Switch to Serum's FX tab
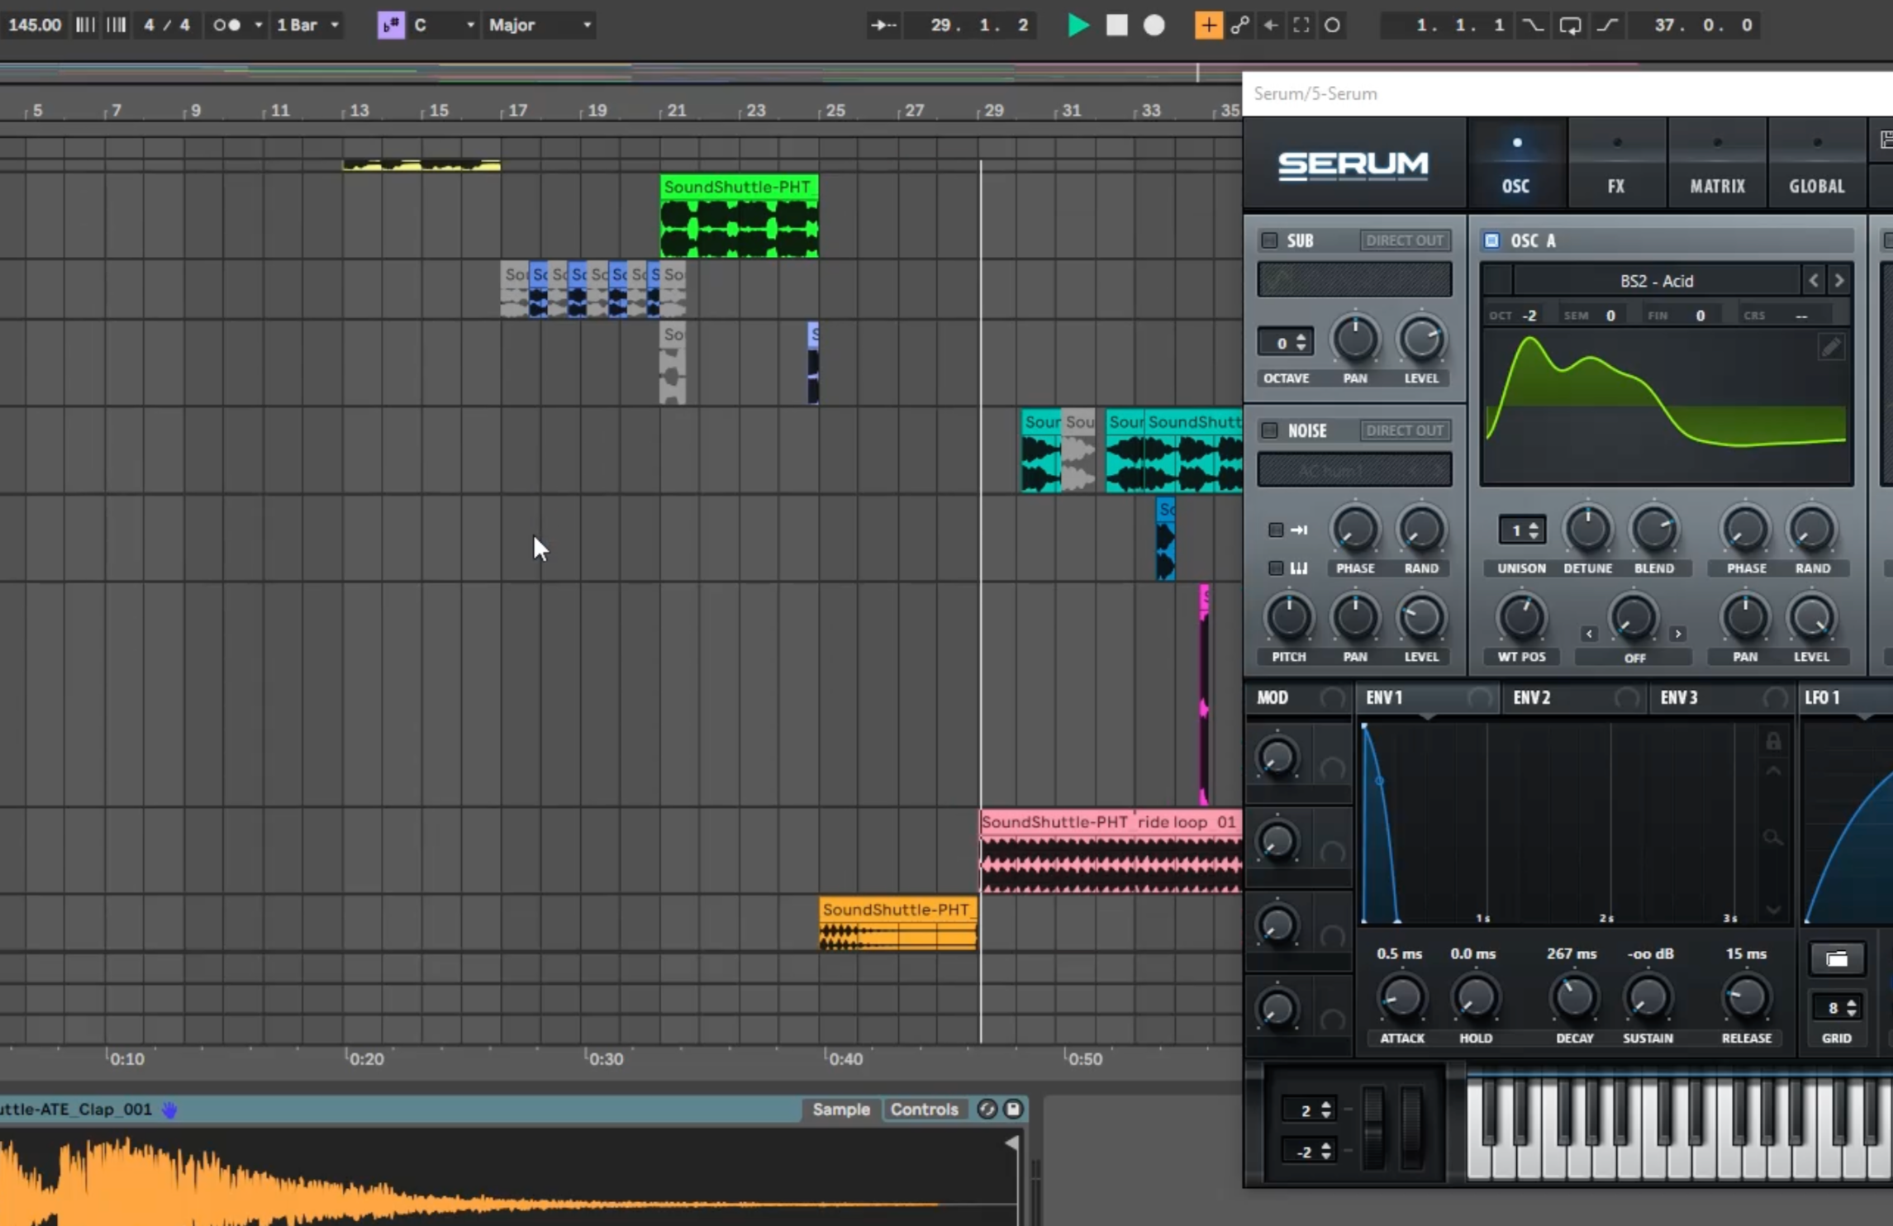Viewport: 1893px width, 1226px height. (1616, 163)
